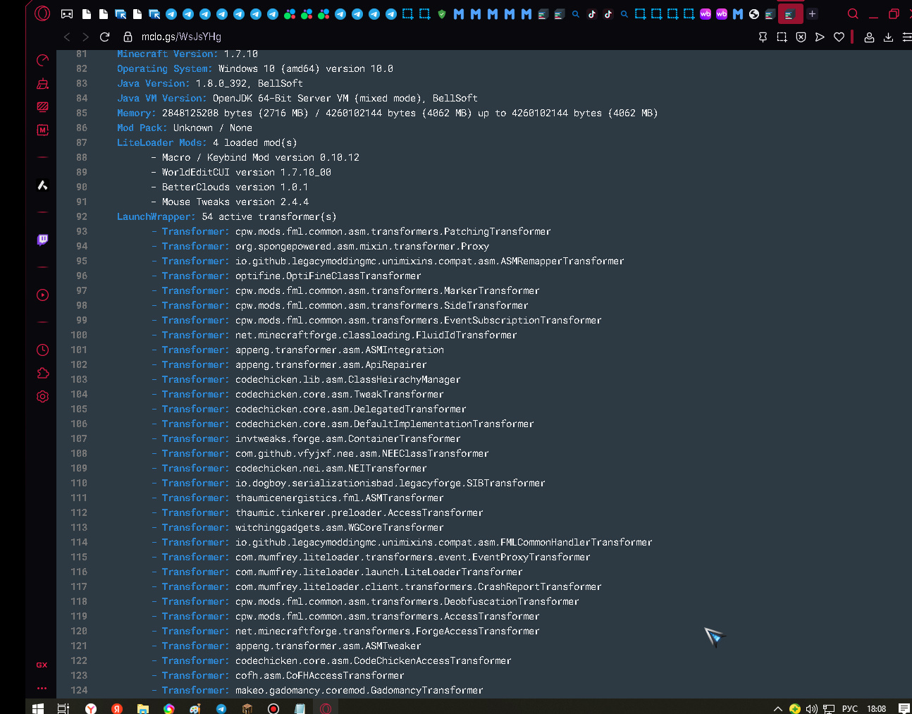Click the pin icon in address bar
The image size is (912, 714).
(x=763, y=37)
